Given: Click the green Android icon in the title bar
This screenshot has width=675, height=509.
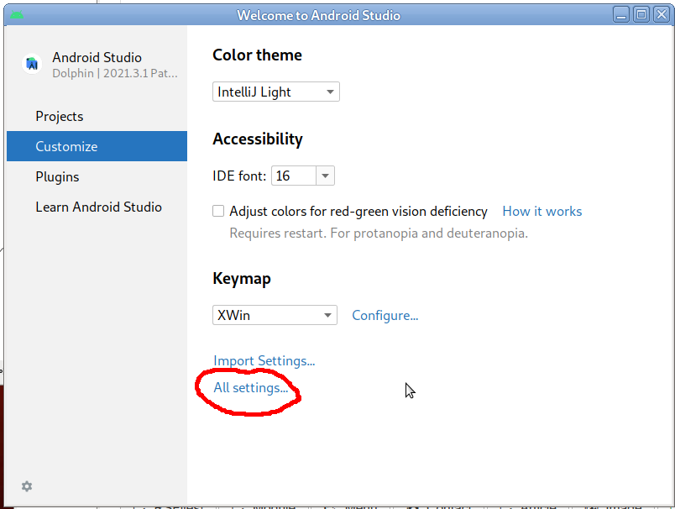Looking at the screenshot, I should 17,14.
